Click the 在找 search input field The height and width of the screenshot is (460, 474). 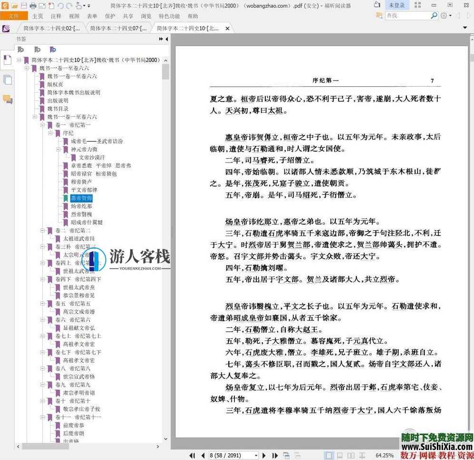pyautogui.click(x=407, y=15)
